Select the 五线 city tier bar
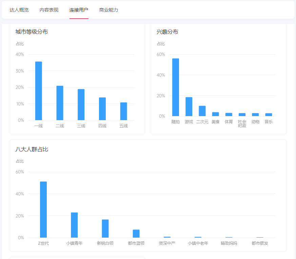 [x=123, y=111]
